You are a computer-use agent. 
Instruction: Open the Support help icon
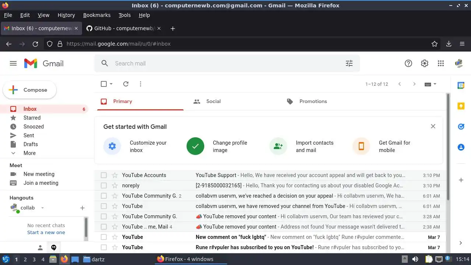pyautogui.click(x=408, y=63)
